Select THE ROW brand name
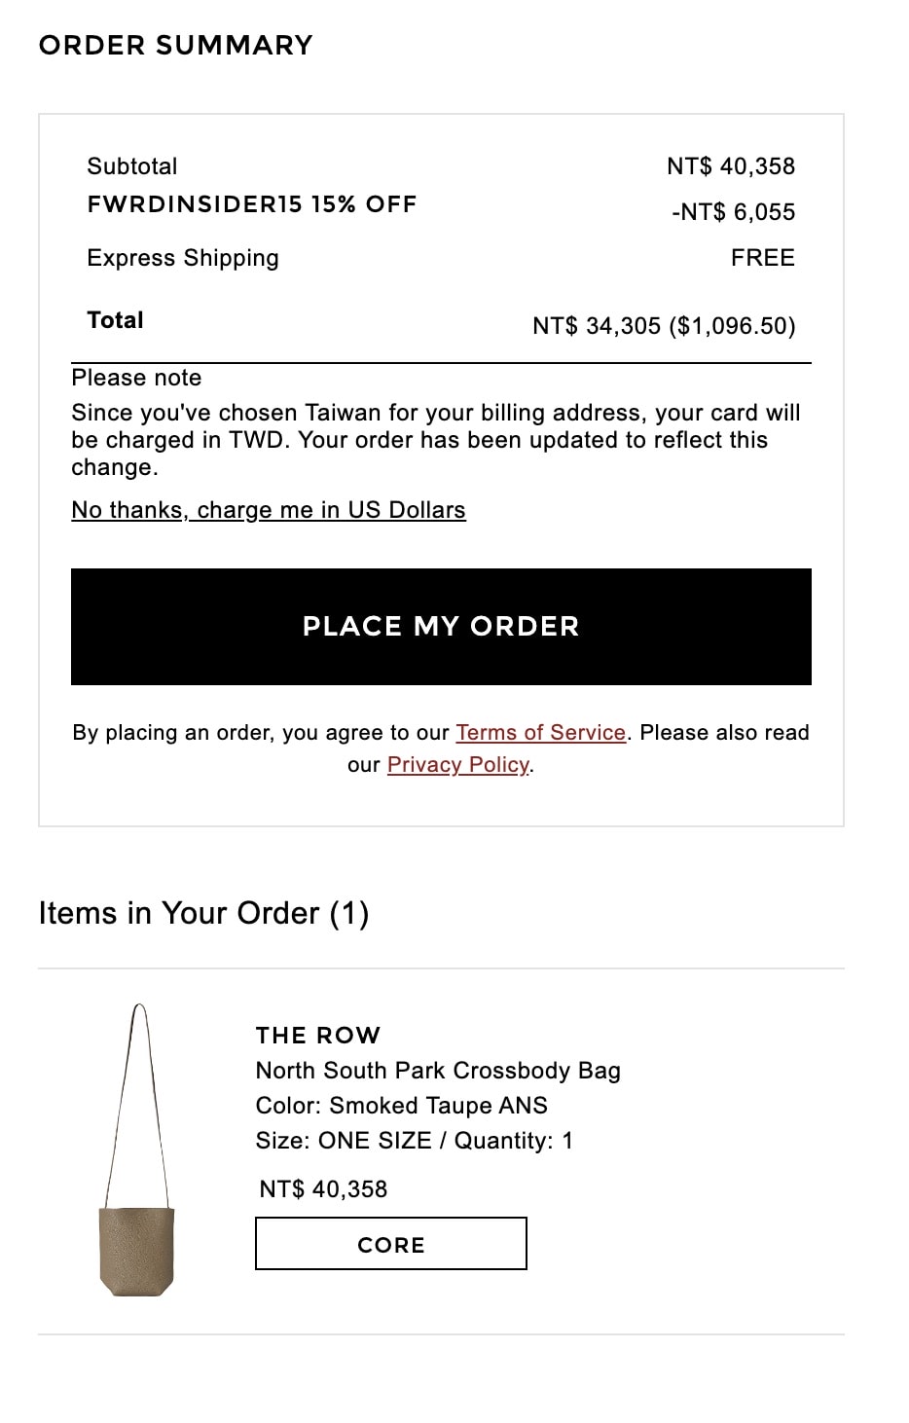The width and height of the screenshot is (909, 1423). (318, 1035)
